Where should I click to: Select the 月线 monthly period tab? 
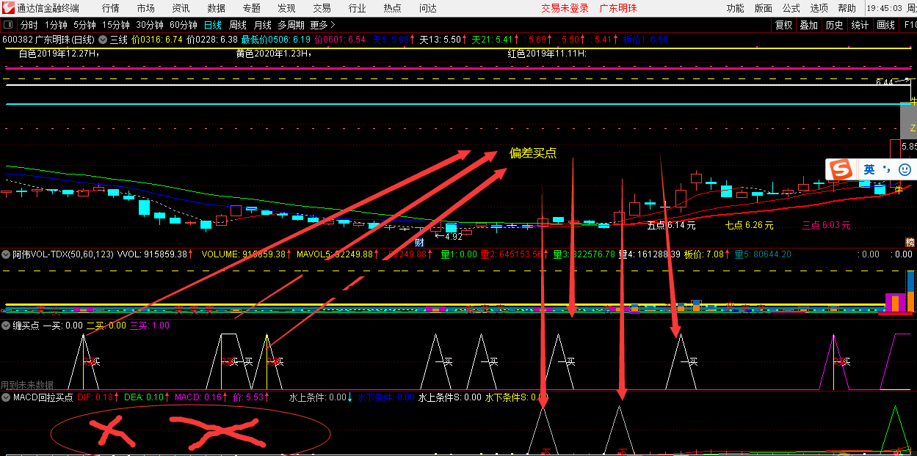coord(262,25)
